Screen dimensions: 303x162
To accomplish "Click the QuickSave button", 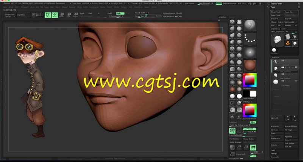I will pos(189,3).
